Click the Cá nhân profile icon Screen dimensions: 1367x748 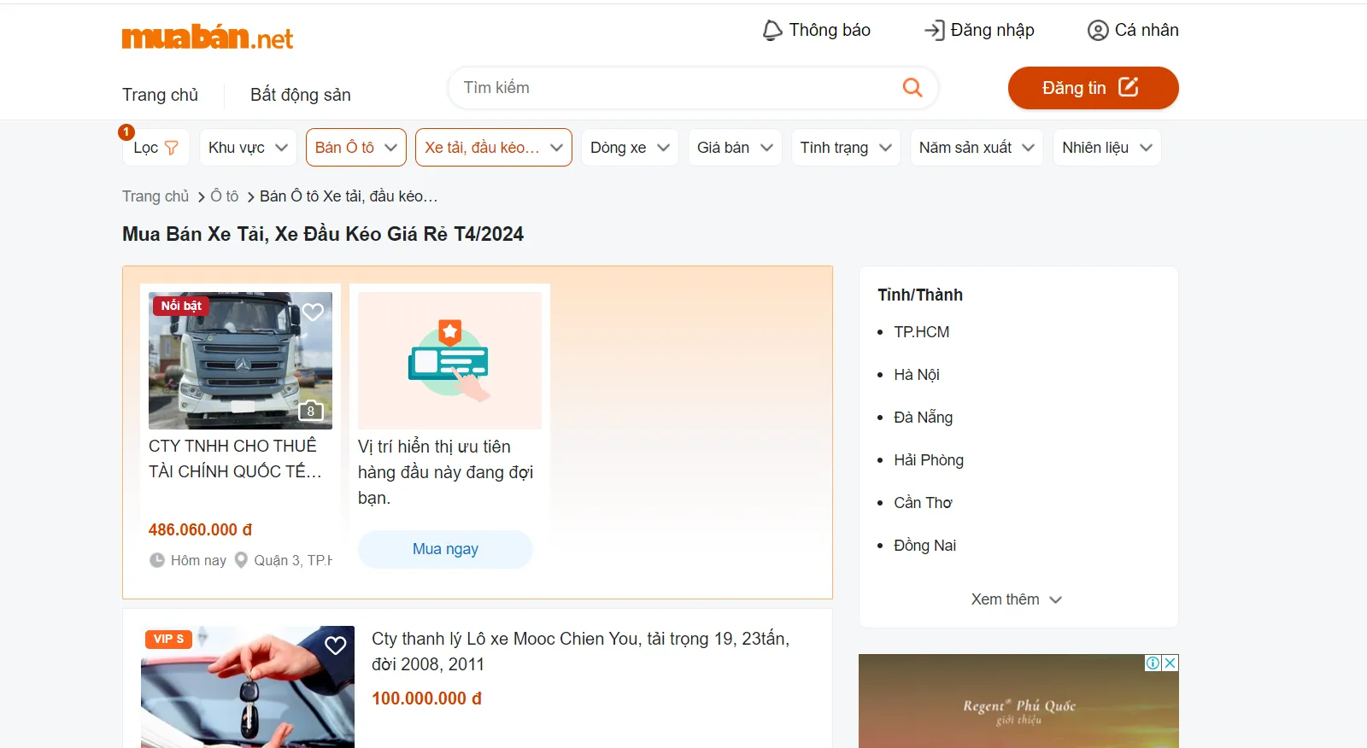[x=1098, y=31]
